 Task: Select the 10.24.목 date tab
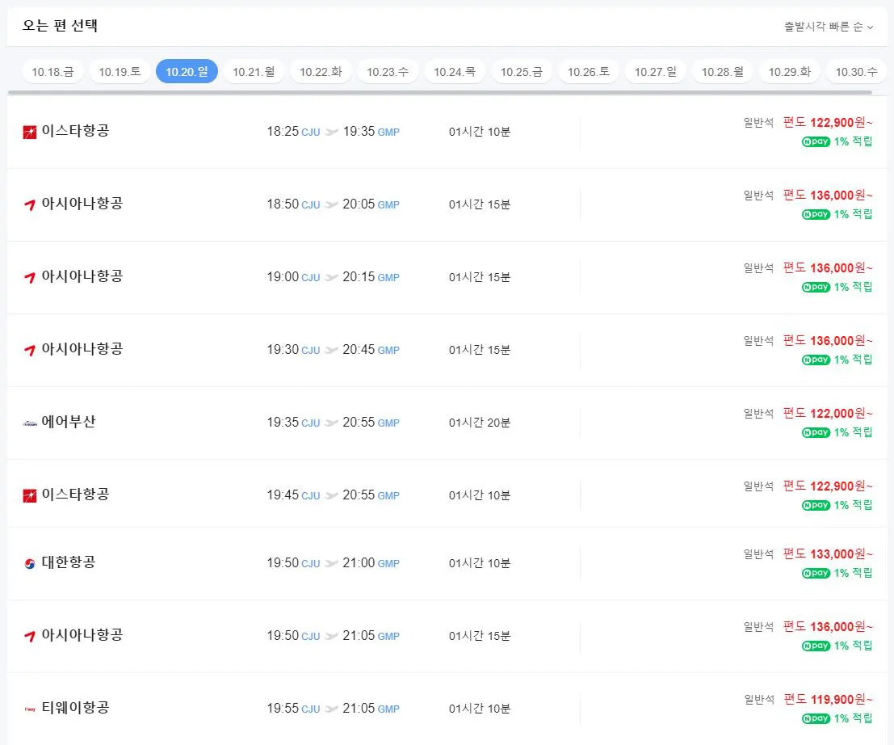[x=455, y=71]
